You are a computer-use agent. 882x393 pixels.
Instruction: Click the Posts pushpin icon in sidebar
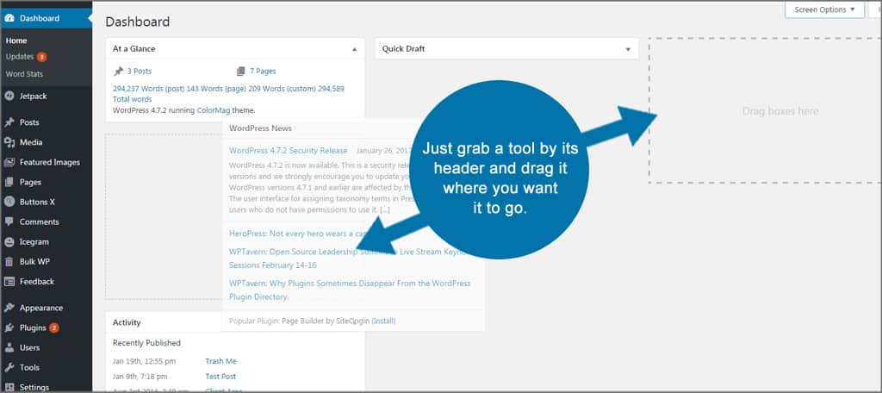tap(9, 122)
